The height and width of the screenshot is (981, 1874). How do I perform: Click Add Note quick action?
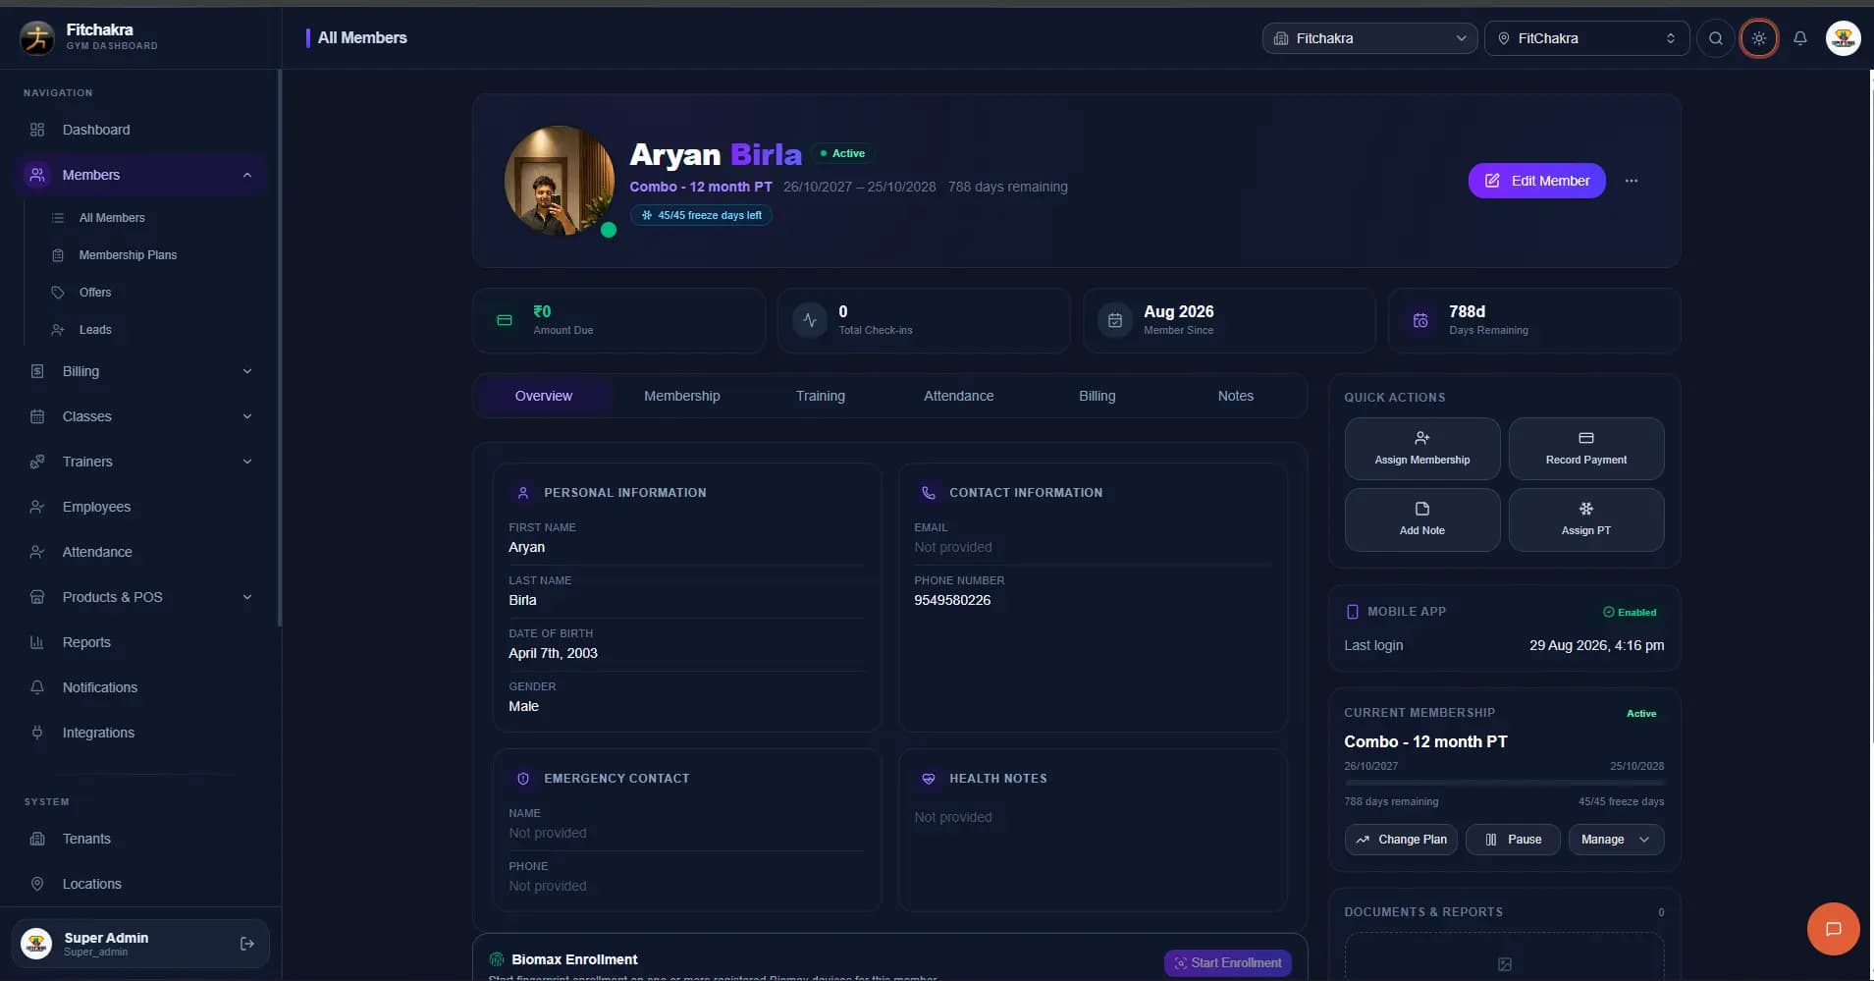[x=1421, y=519]
